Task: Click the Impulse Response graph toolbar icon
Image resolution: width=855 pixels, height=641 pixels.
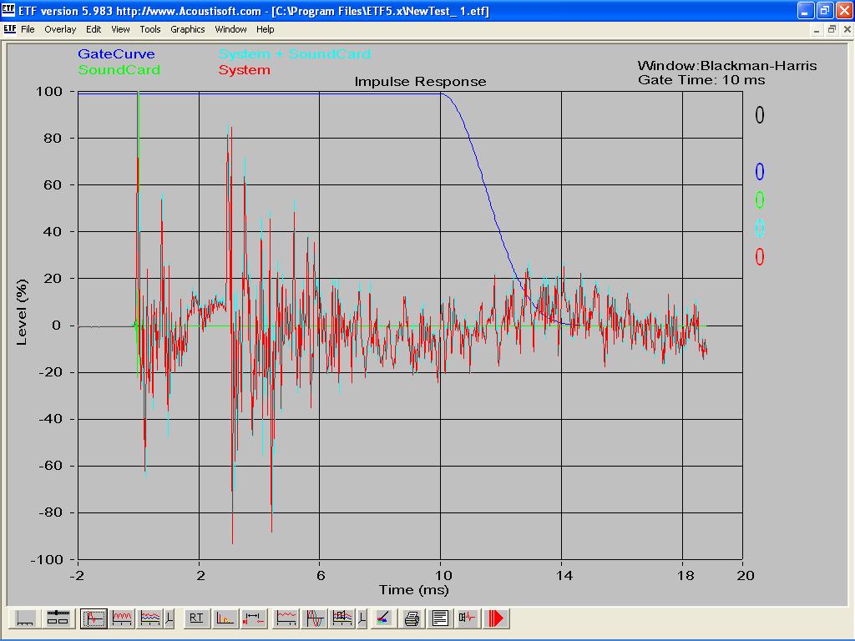Action: [x=94, y=618]
